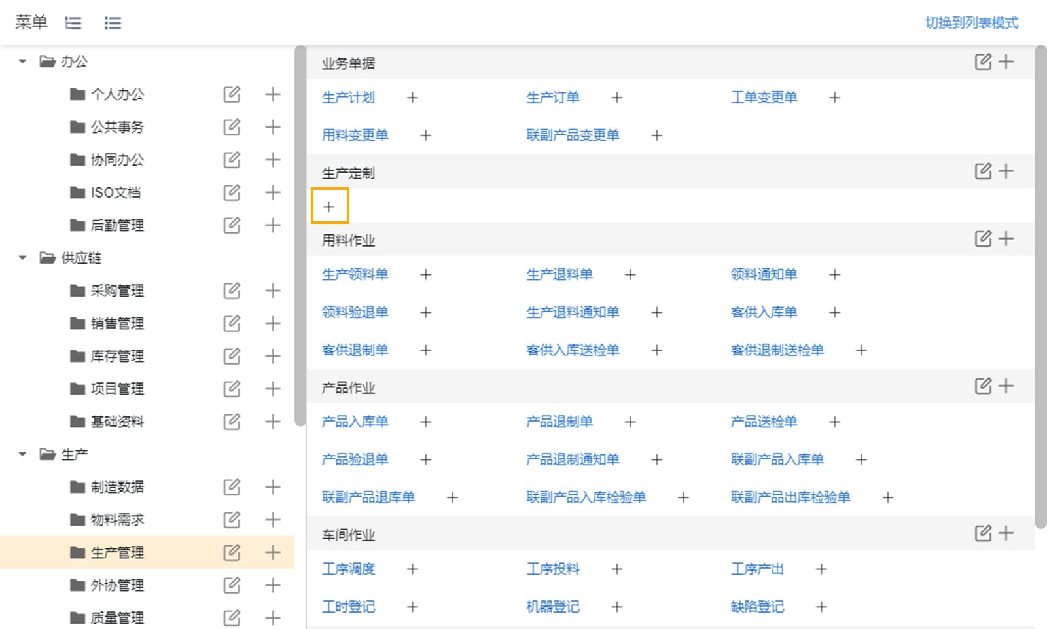Viewport: 1047px width, 629px height.
Task: Edit the 生产定制 group header
Action: click(x=983, y=171)
